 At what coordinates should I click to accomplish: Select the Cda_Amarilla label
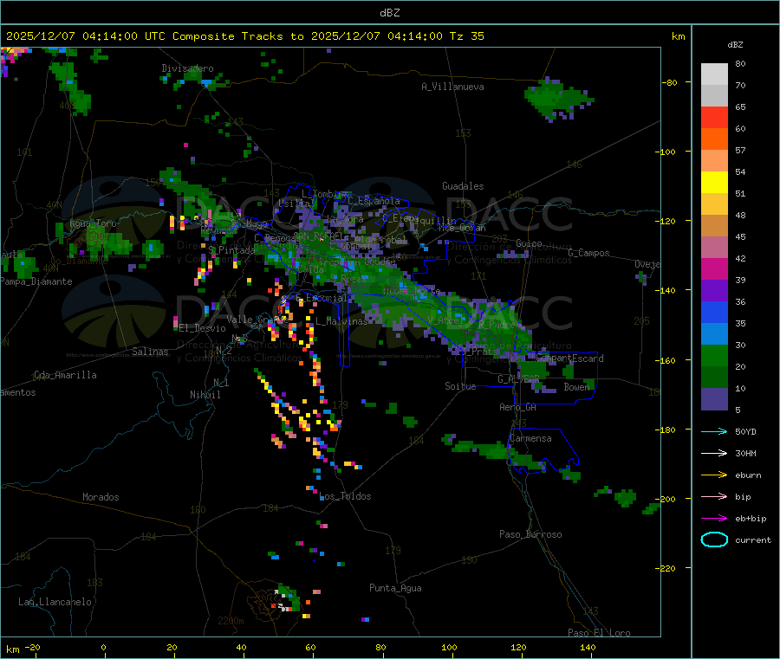click(65, 375)
